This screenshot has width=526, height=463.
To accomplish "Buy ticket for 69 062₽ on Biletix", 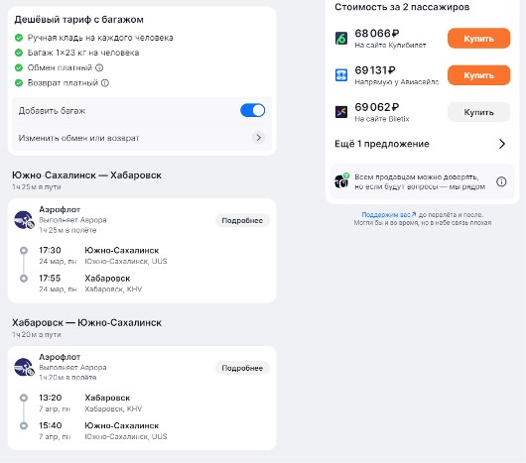I will [478, 112].
